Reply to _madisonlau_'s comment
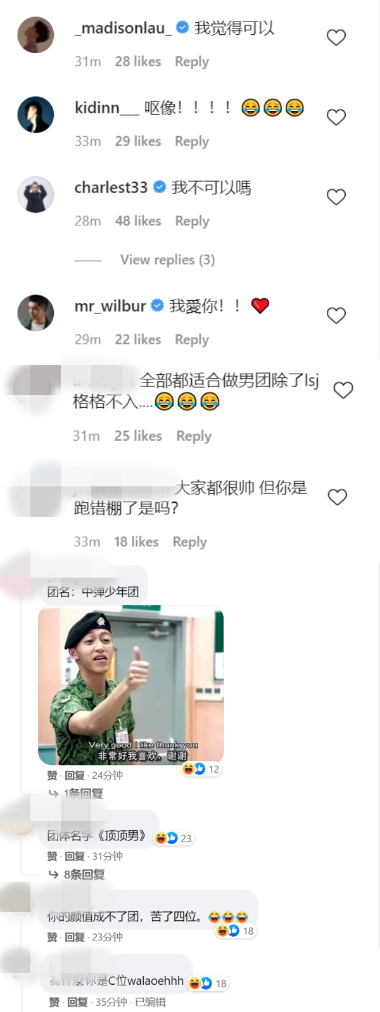Screen dimensions: 380x1012 (192, 61)
